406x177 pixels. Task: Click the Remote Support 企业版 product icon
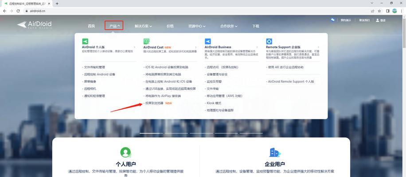[269, 41]
